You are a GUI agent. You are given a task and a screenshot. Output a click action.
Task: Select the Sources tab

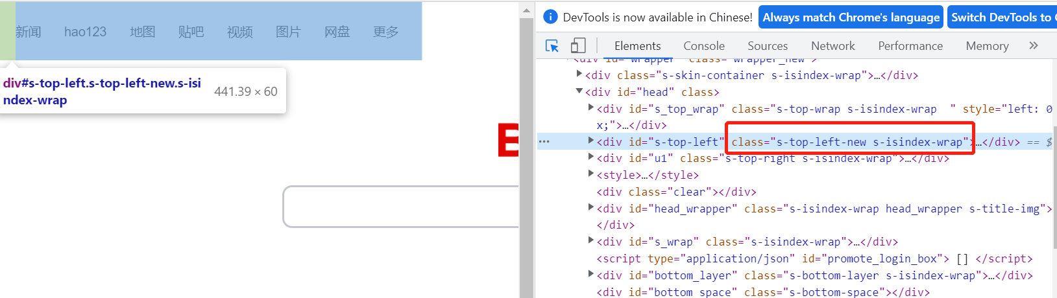767,46
